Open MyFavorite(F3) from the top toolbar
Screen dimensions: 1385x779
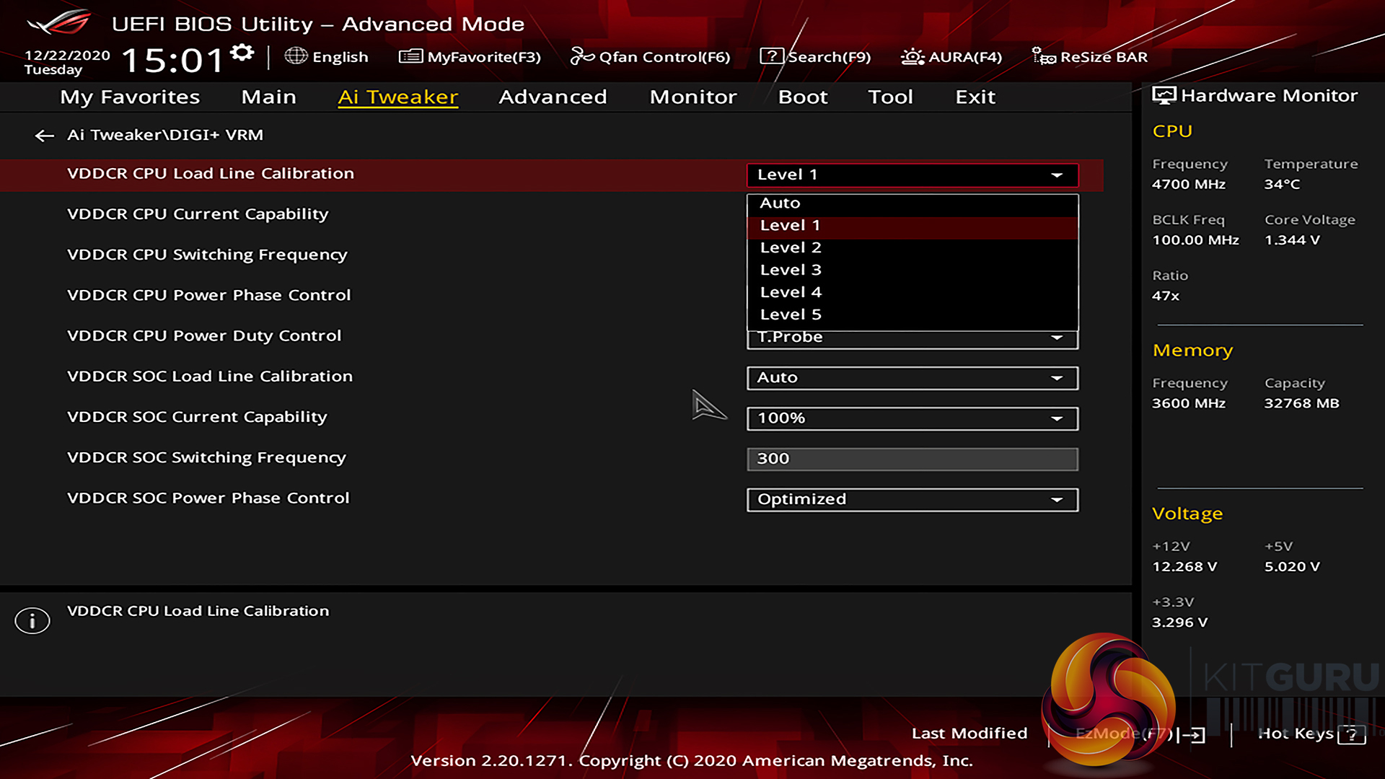[x=470, y=56]
